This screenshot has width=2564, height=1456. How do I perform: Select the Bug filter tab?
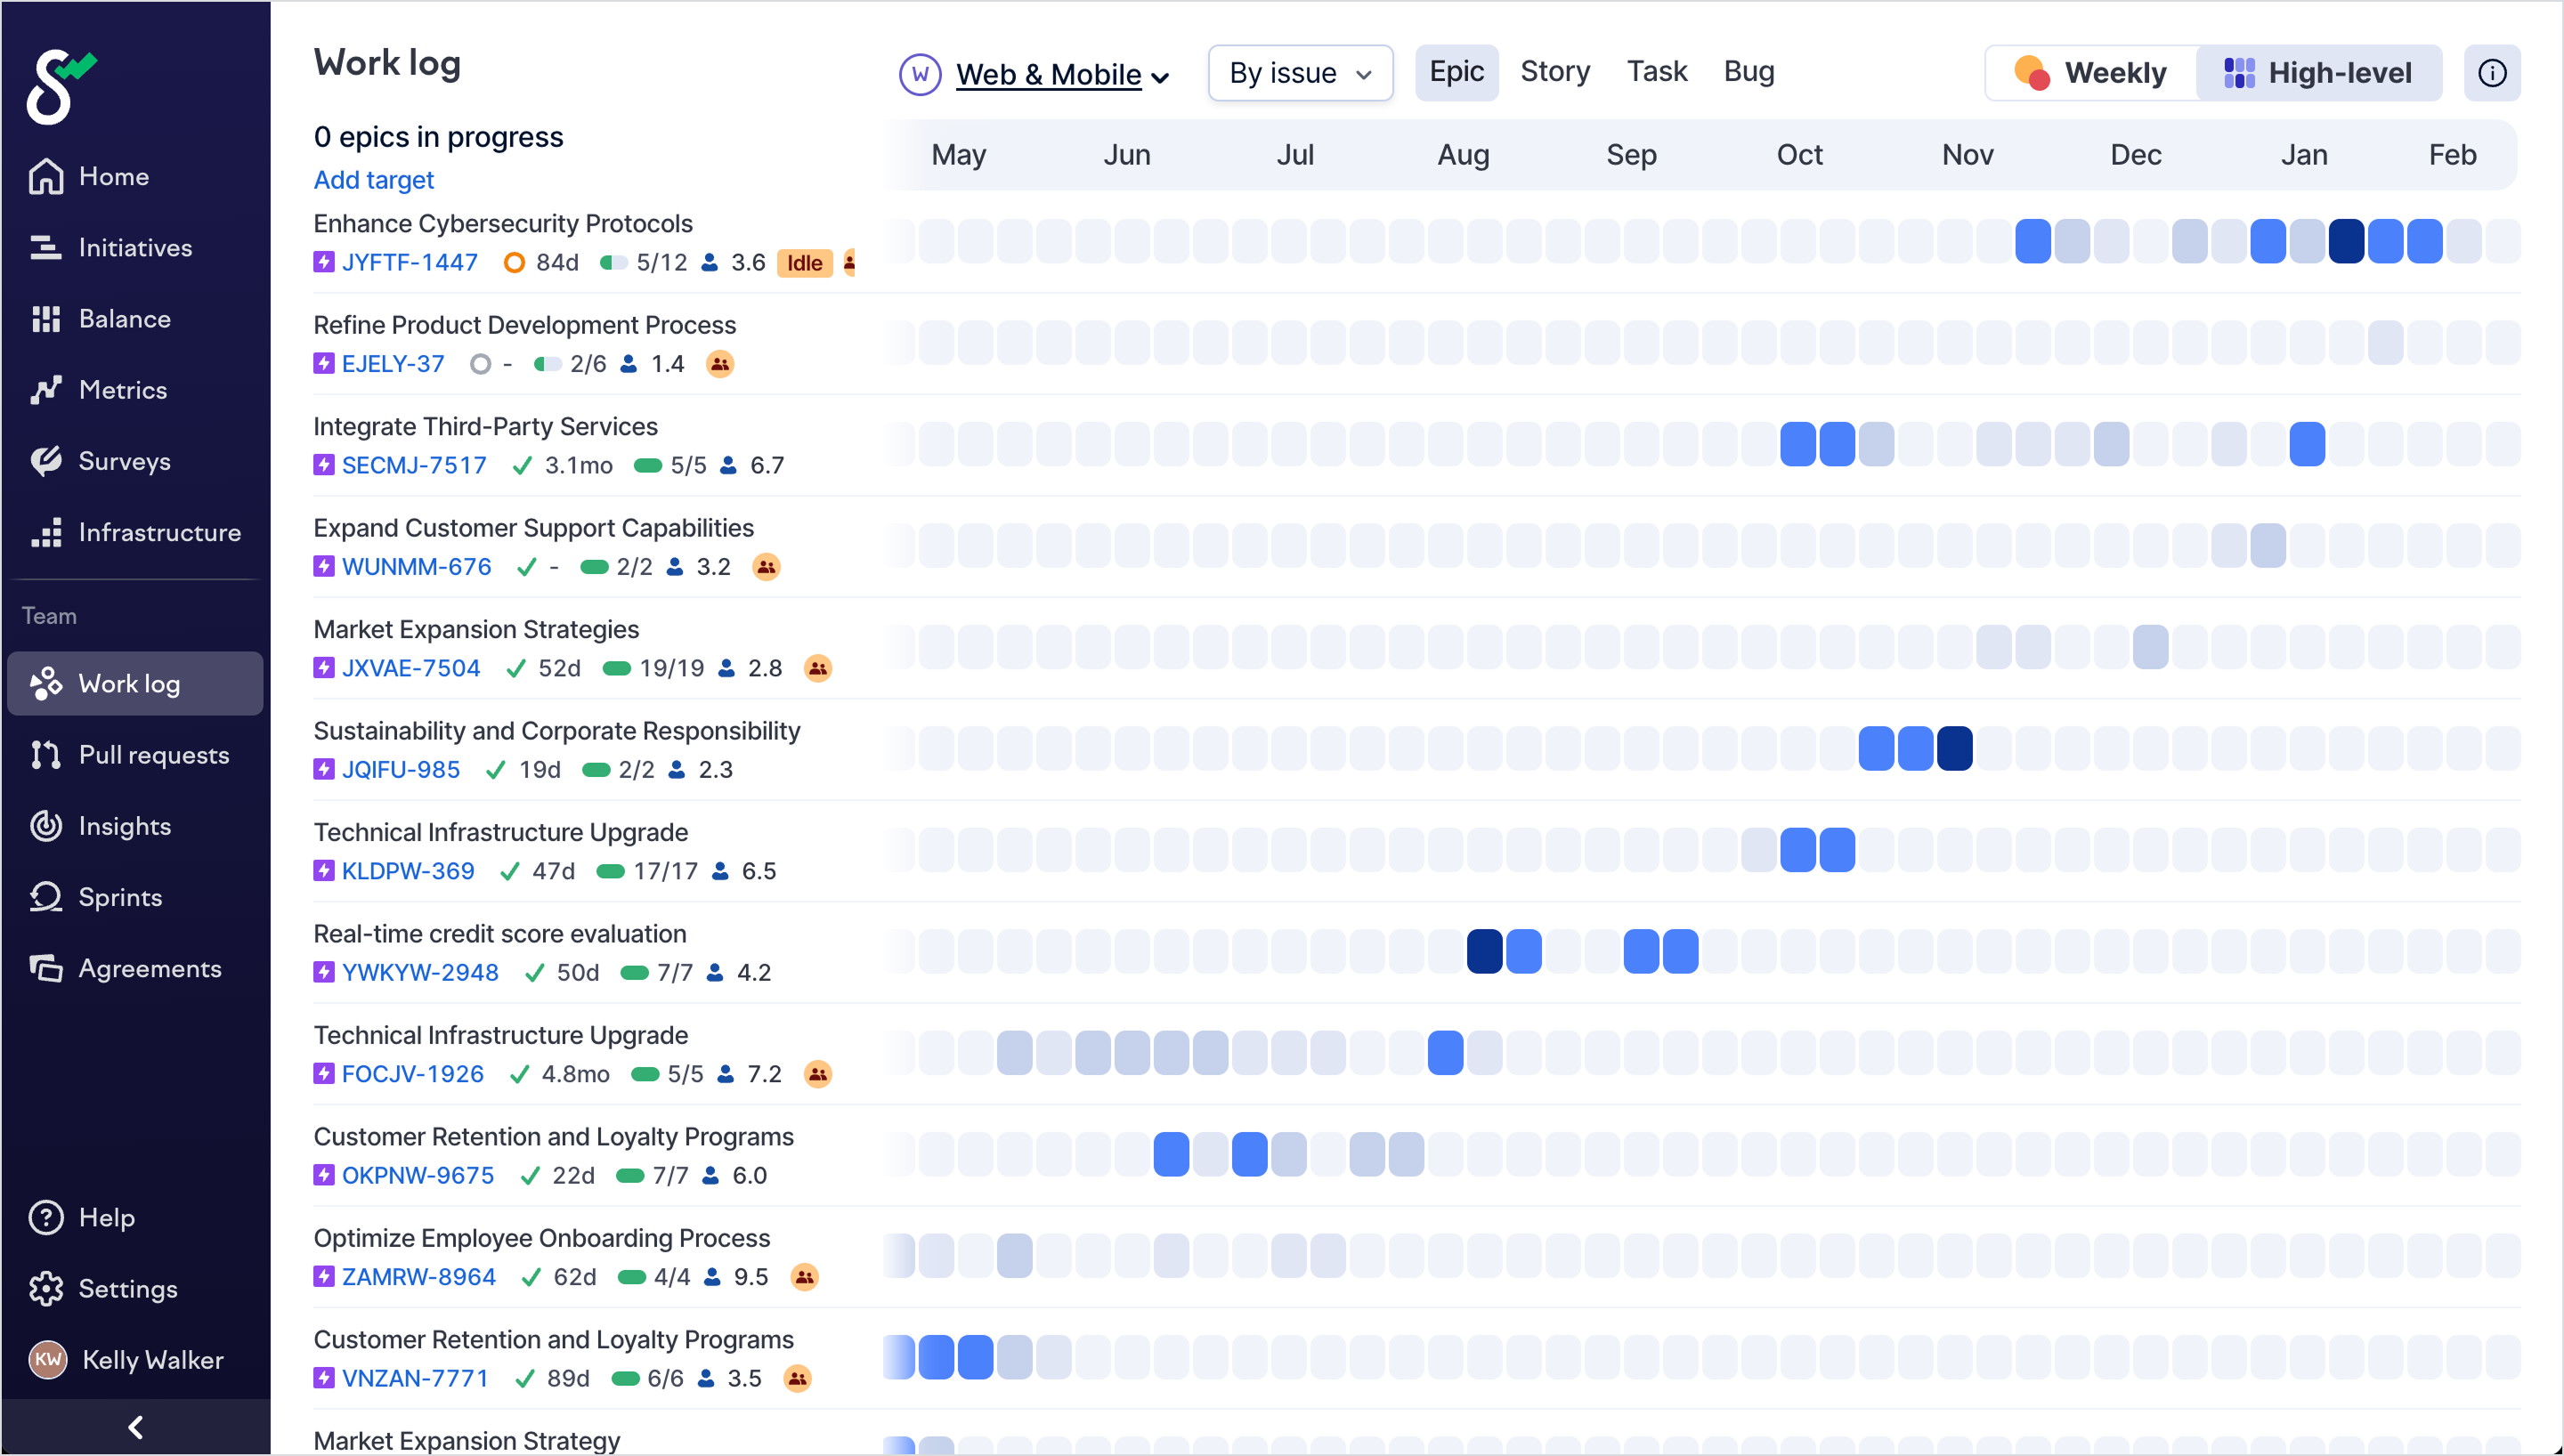(1748, 71)
